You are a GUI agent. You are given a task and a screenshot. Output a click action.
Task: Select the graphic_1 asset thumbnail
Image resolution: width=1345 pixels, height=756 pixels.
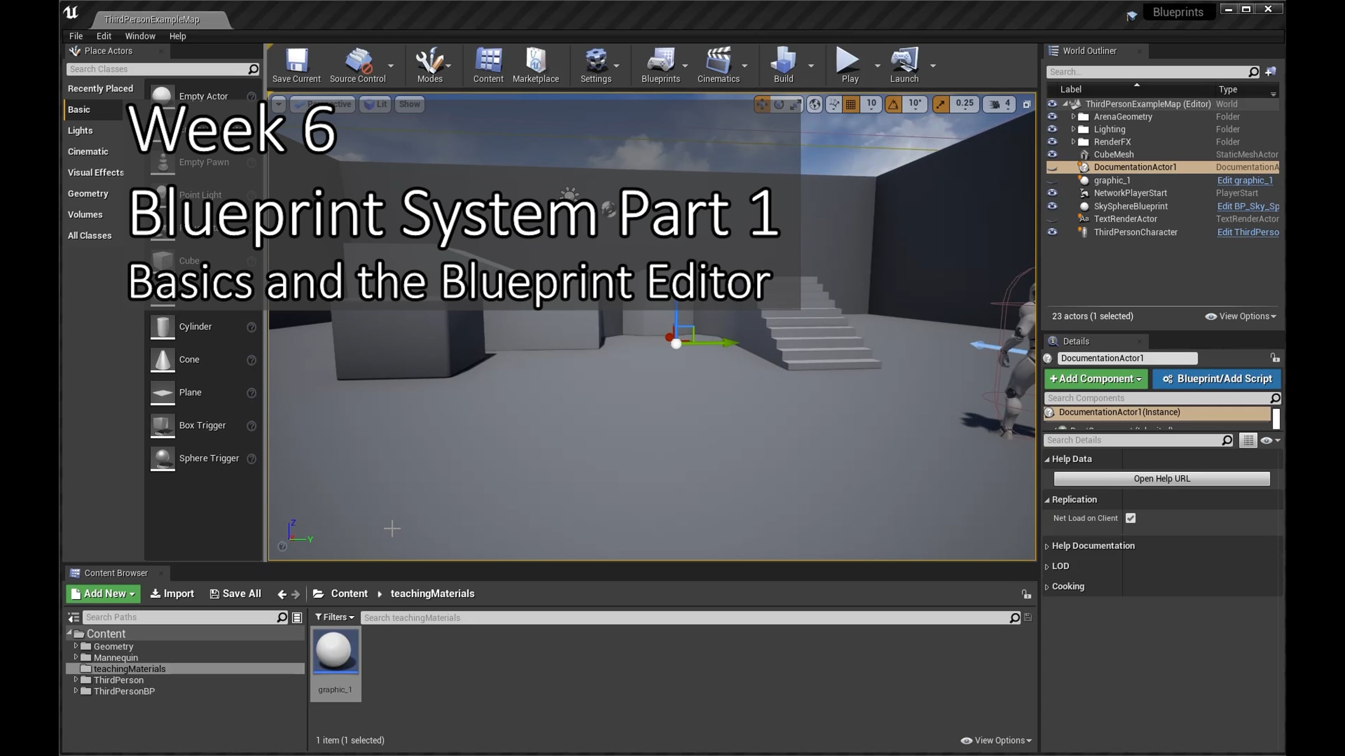[x=335, y=651]
